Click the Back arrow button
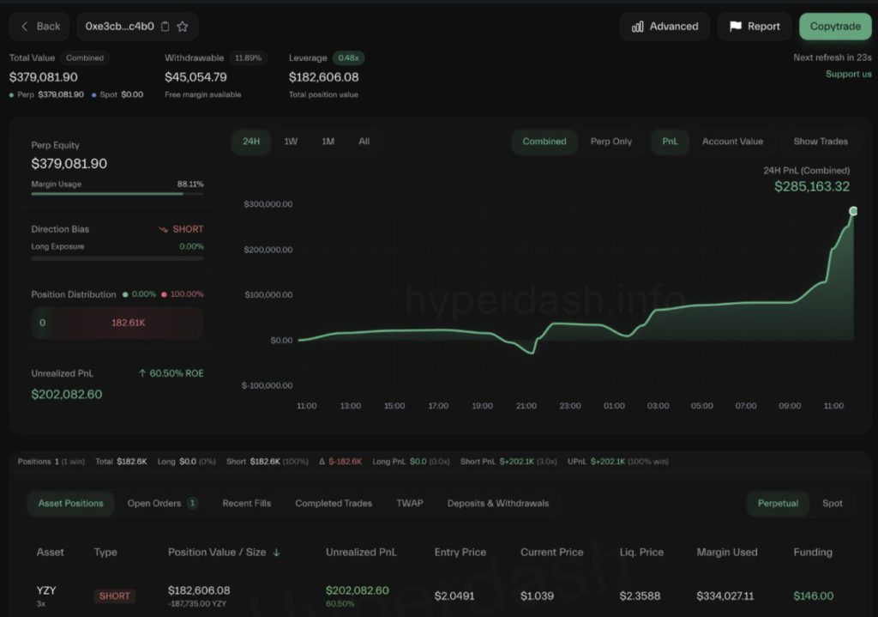The width and height of the screenshot is (878, 617). pyautogui.click(x=39, y=27)
